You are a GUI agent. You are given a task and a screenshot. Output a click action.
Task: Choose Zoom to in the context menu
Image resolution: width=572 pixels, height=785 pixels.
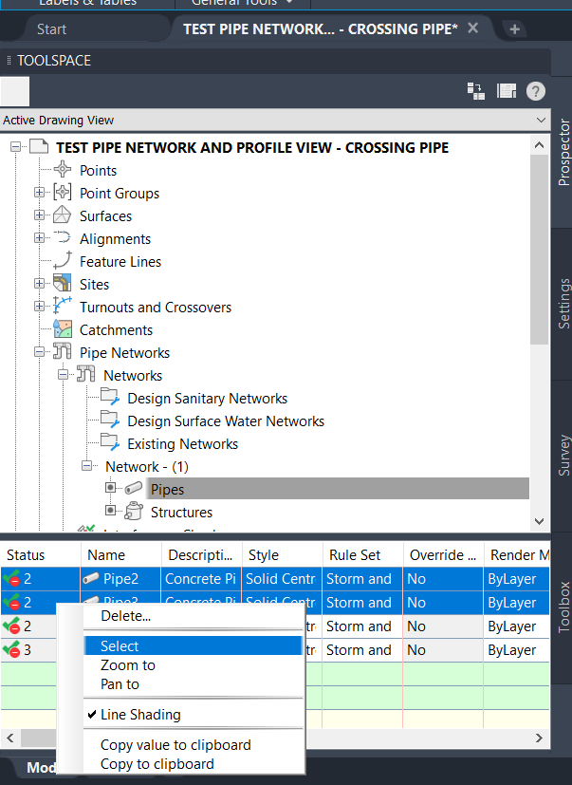[193, 664]
